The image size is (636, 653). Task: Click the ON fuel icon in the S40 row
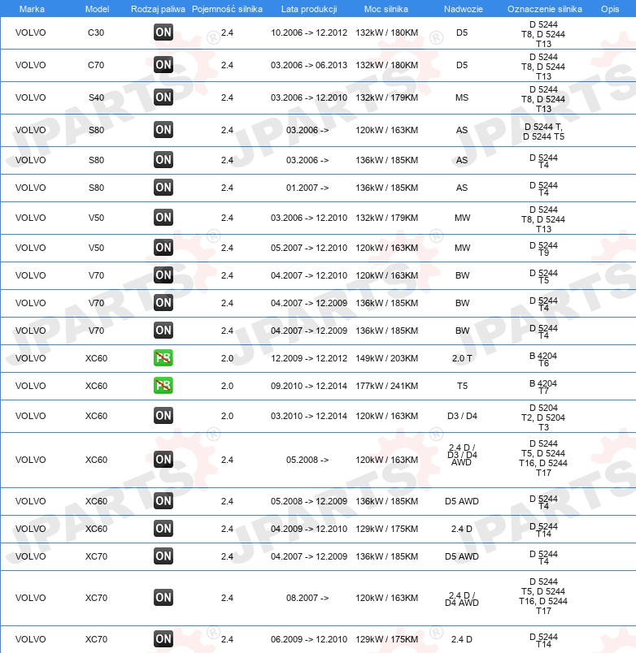(163, 97)
